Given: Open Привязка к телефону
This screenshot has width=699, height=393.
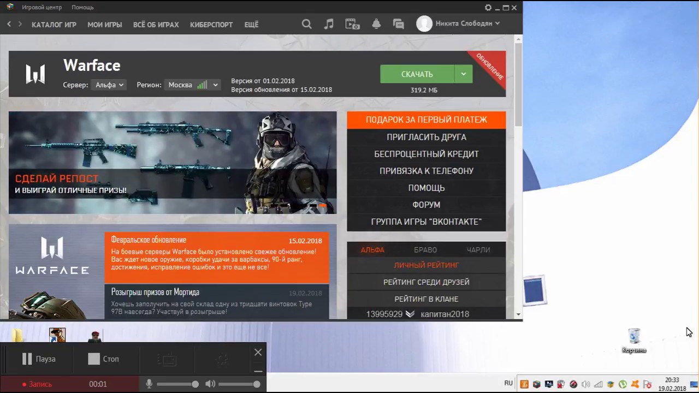Looking at the screenshot, I should pos(426,171).
